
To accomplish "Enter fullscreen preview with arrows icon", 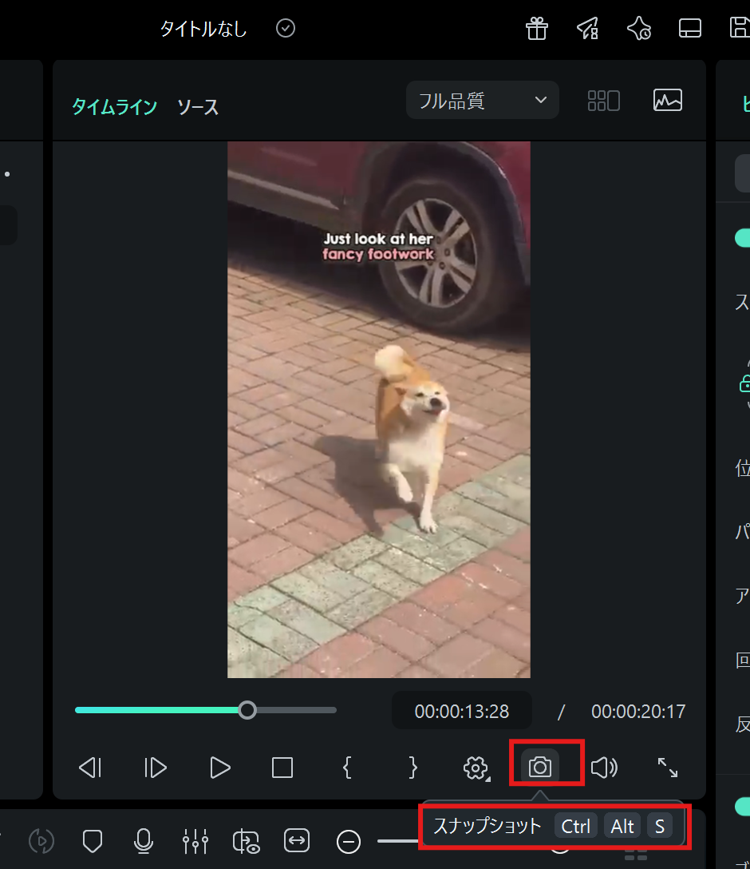I will click(668, 768).
